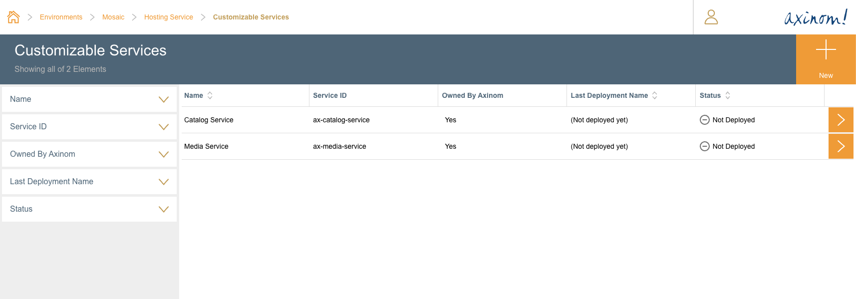Go to Environments breadcrumb
Screen dimensions: 856x299
[61, 17]
